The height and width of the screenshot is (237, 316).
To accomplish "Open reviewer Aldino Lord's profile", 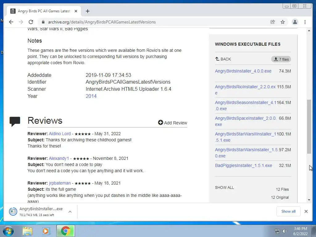I will (x=60, y=134).
